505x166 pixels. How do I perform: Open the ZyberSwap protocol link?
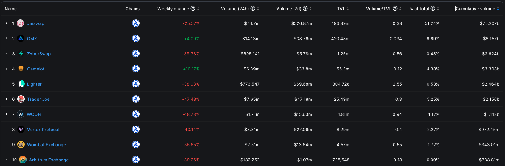pos(39,54)
